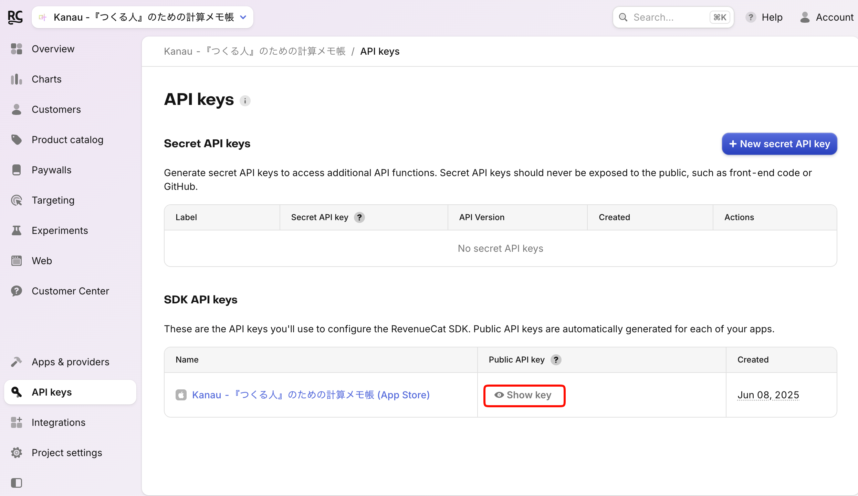Click the search magnifier icon
This screenshot has height=496, width=858.
(623, 17)
